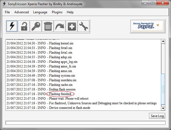The width and height of the screenshot is (171, 130).
Task: Select log line "Flashing apps_log.sin"
Action: [42, 62]
